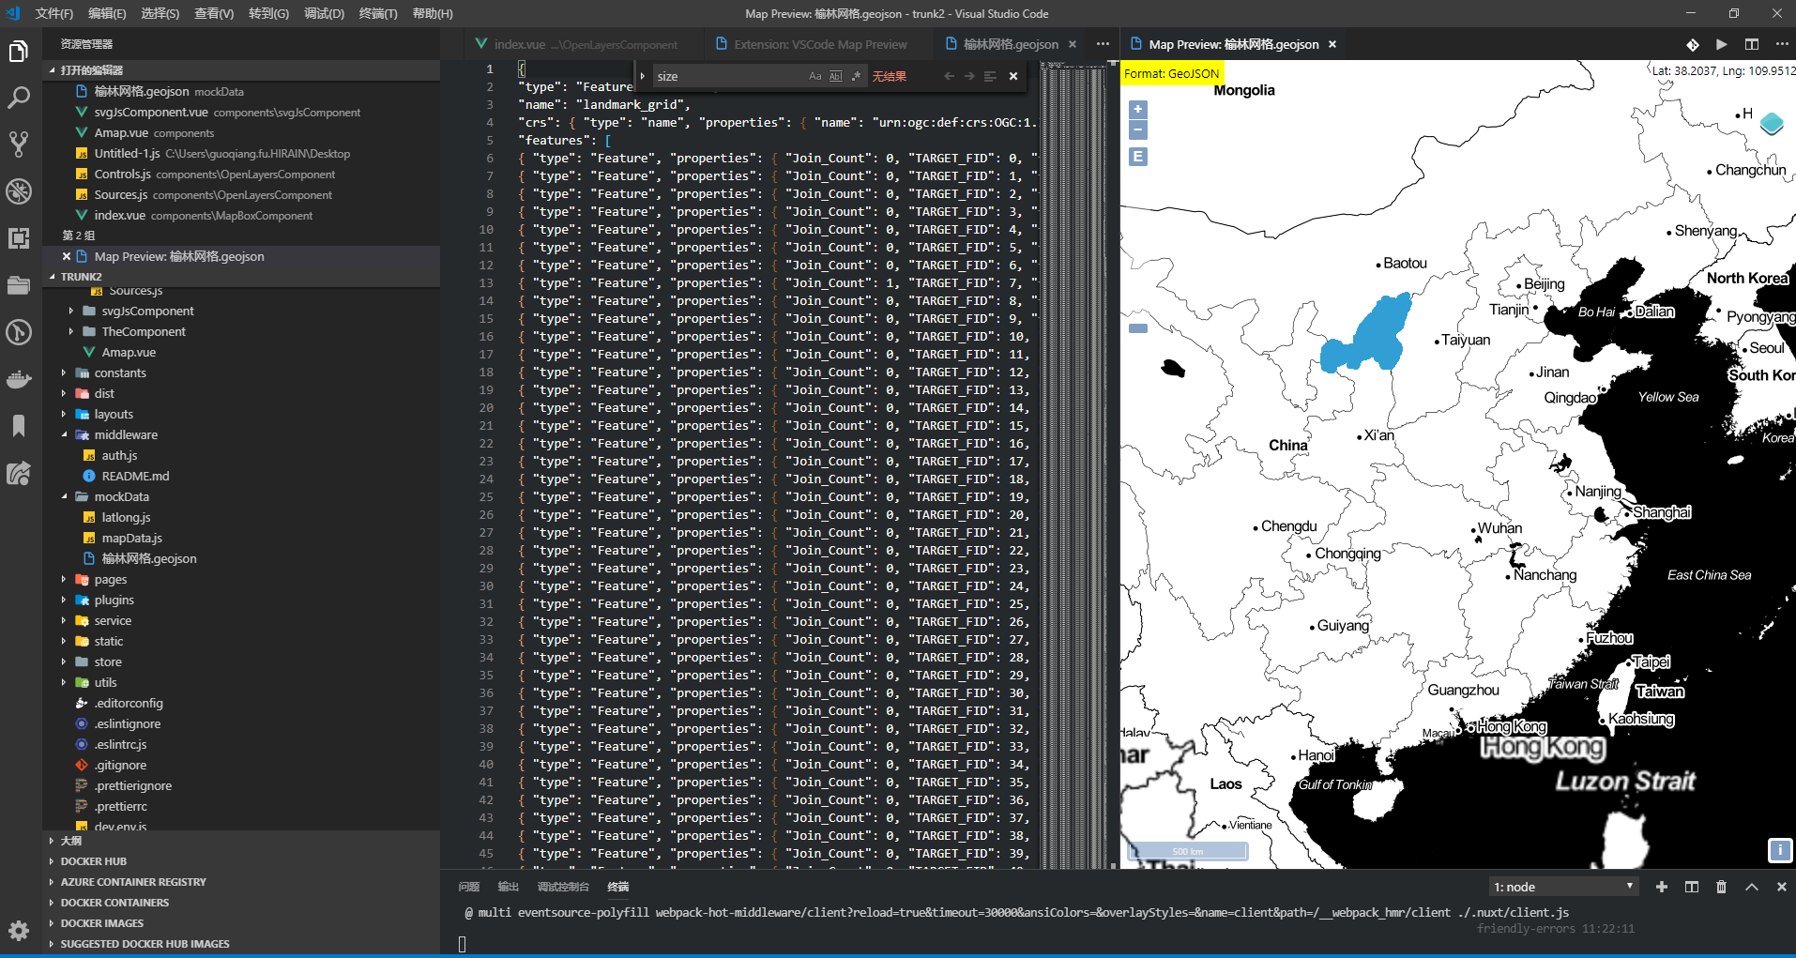The image size is (1796, 958).
Task: Open more actions for left editor group
Action: (x=1103, y=44)
